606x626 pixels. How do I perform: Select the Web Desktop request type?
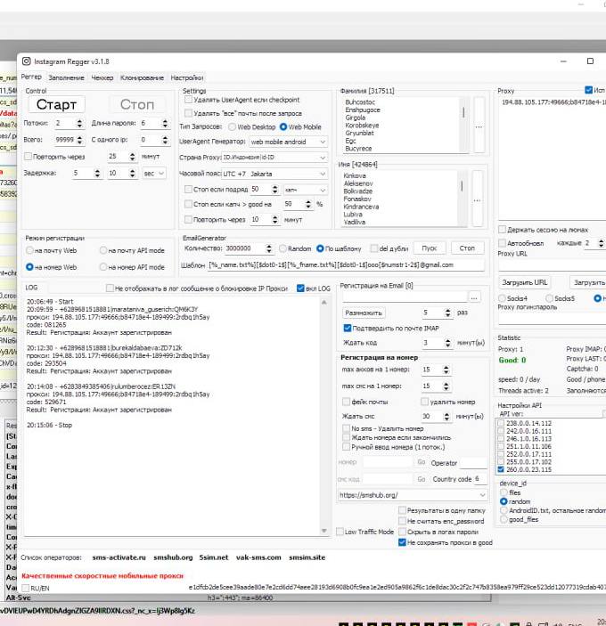click(x=232, y=127)
